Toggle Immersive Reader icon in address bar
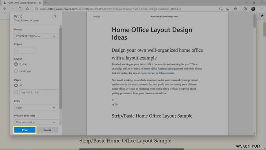This screenshot has height=150, width=266. point(221,9)
